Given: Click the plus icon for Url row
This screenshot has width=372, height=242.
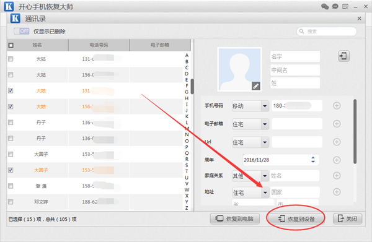Looking at the screenshot, I should (x=337, y=142).
